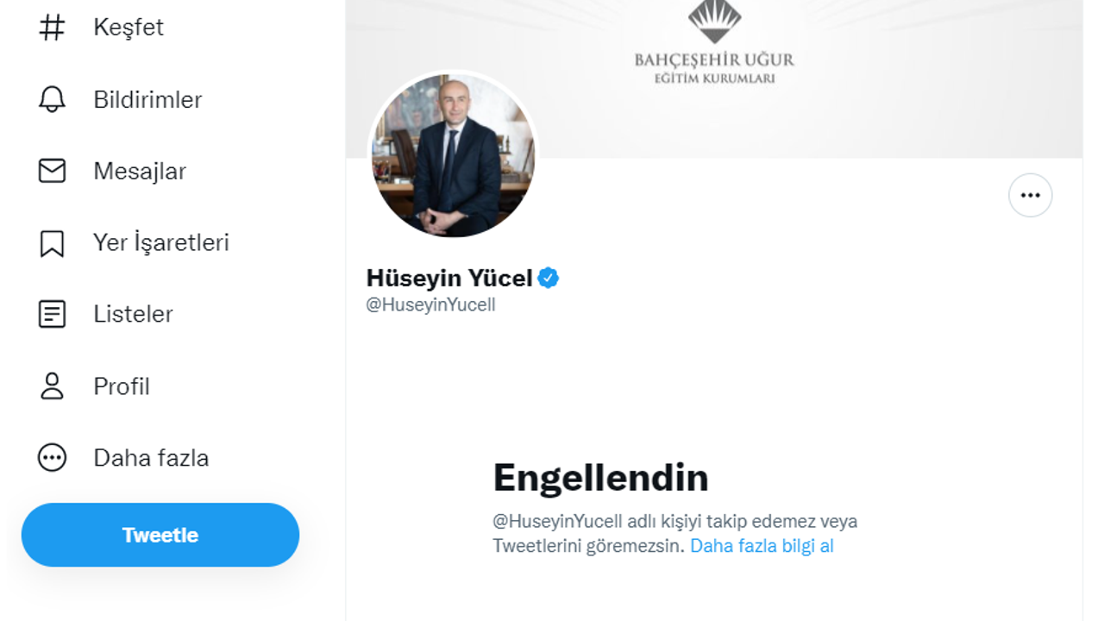
Task: Select the Mesajlar label
Action: (x=140, y=171)
